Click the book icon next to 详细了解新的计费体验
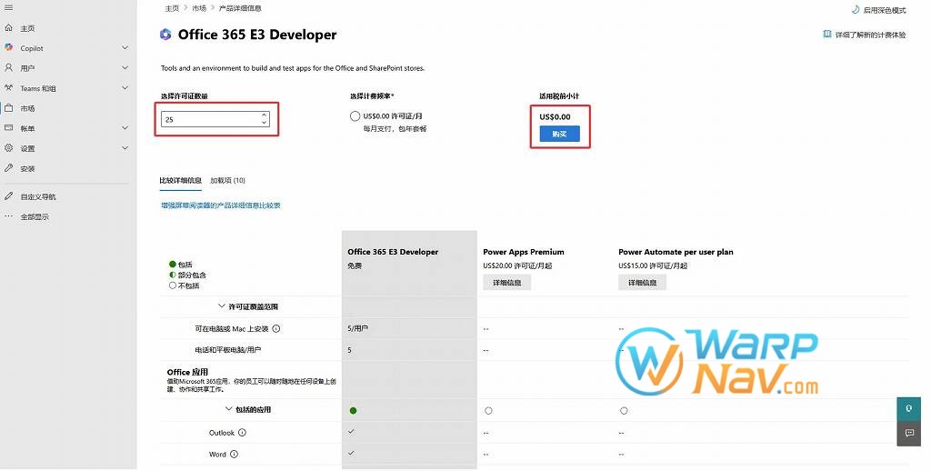Viewport: 931px width, 471px height. (x=827, y=35)
